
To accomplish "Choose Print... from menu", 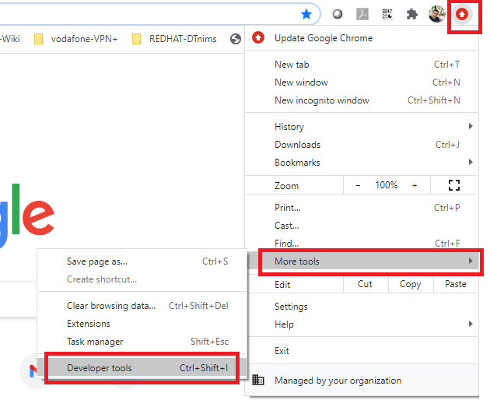I will pos(362,208).
